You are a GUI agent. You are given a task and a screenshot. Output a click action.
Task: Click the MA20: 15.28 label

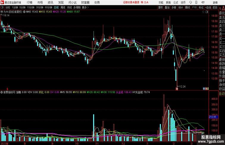pyautogui.click(x=59, y=12)
